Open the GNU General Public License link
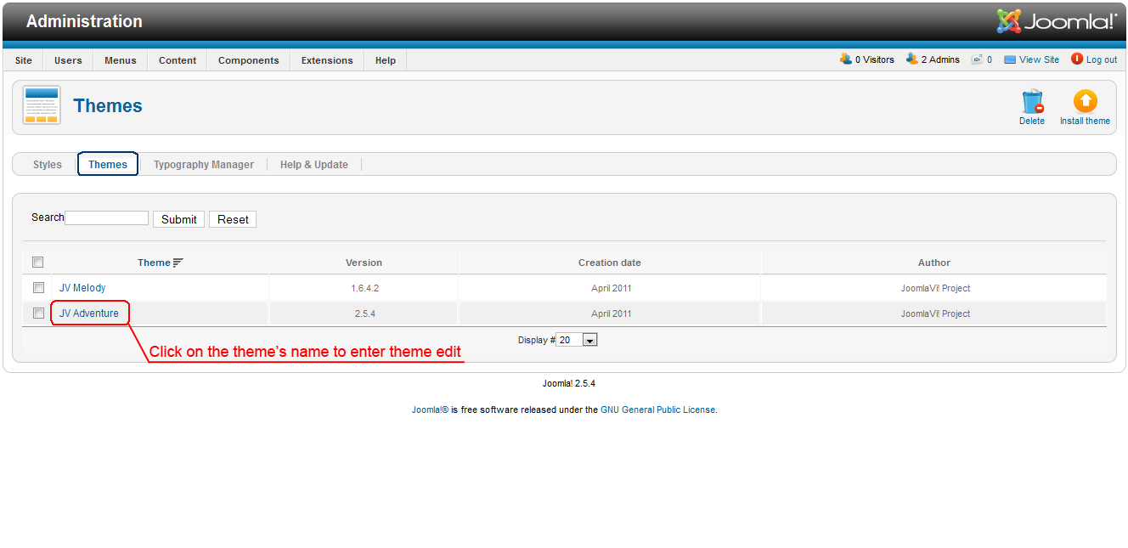The width and height of the screenshot is (1128, 548). (658, 410)
